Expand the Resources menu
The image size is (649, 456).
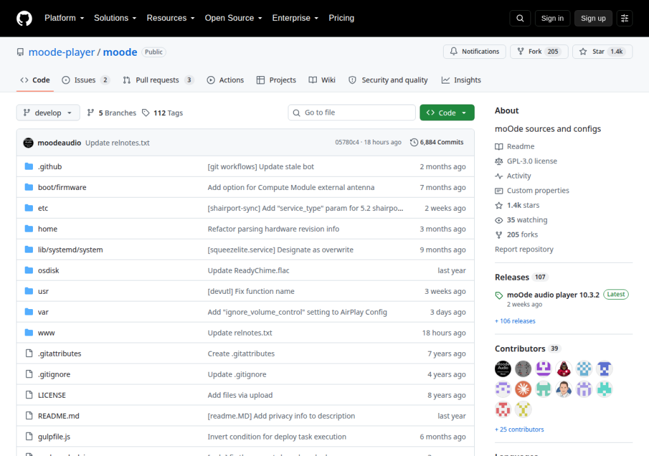[170, 18]
